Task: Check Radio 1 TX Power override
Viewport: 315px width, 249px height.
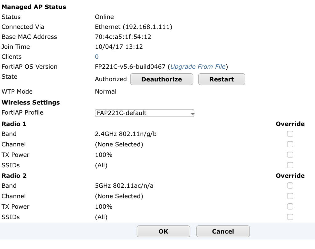Action: click(290, 155)
